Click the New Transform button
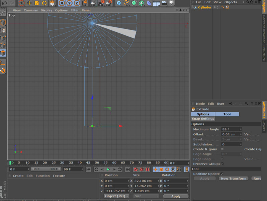Viewport: 267px width, 201px height. 234,179
